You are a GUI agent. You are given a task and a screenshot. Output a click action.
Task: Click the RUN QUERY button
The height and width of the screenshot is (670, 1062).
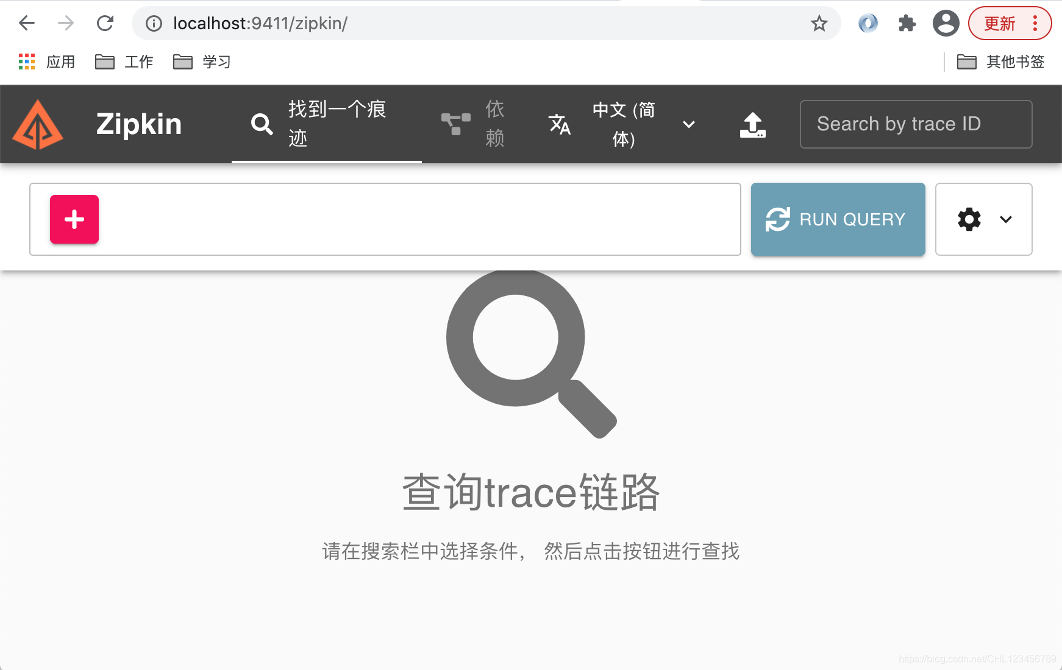[838, 219]
